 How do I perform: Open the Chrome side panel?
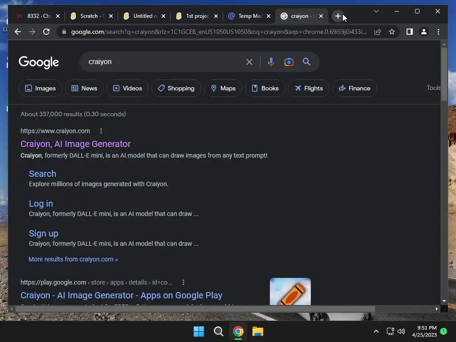click(x=410, y=32)
